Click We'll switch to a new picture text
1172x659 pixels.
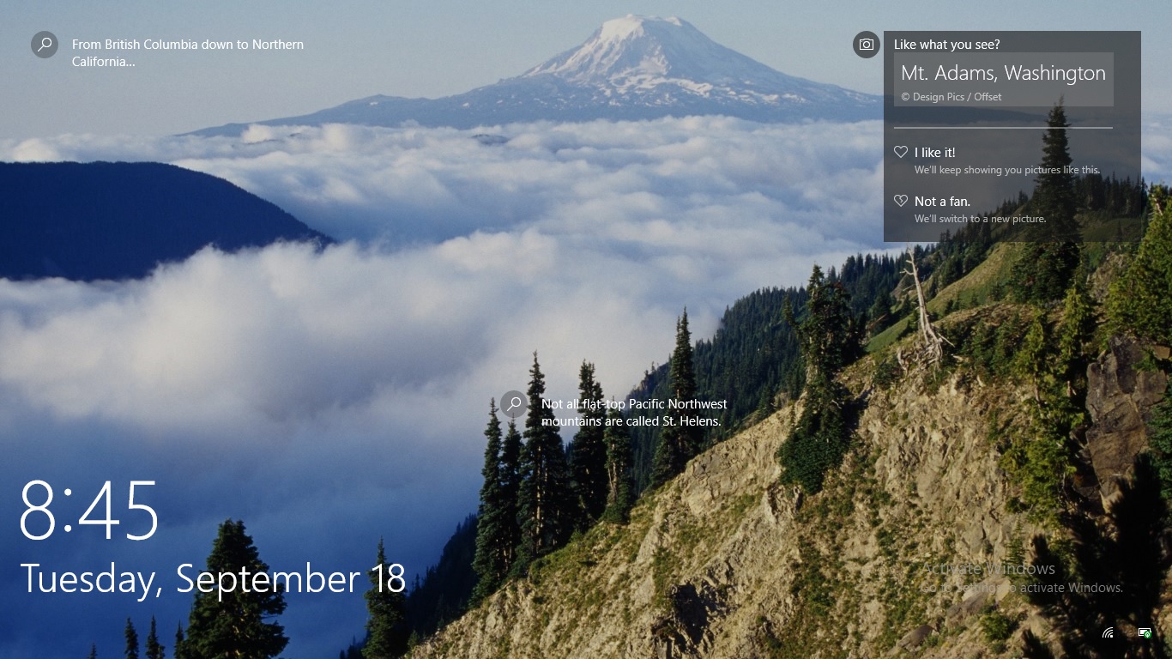[981, 219]
